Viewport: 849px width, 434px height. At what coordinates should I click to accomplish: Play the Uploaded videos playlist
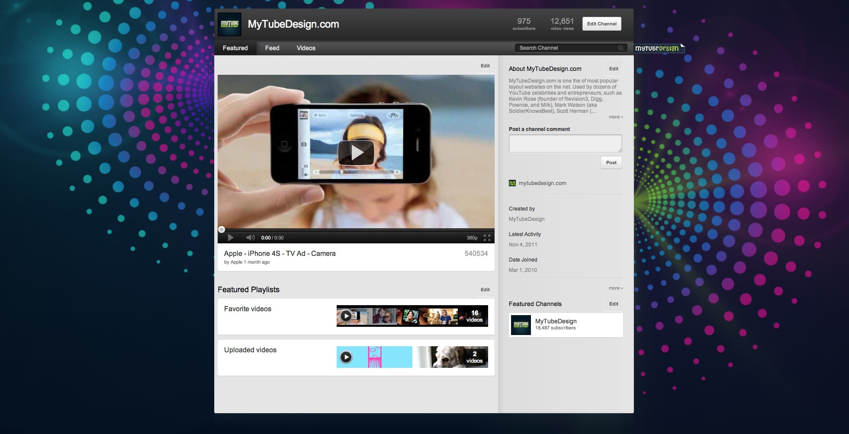pyautogui.click(x=346, y=357)
